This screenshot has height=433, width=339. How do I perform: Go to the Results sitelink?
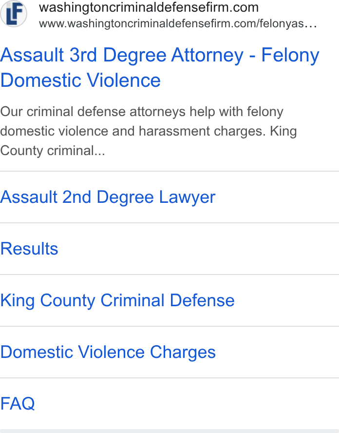pyautogui.click(x=29, y=249)
